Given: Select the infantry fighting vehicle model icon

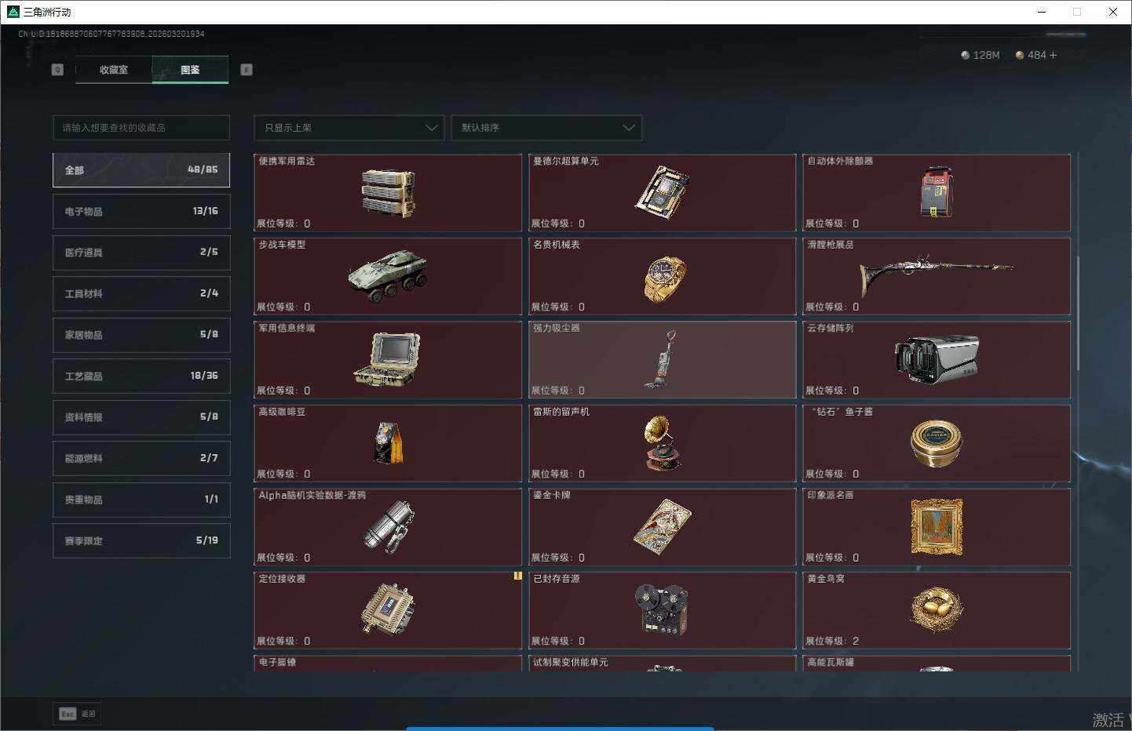Looking at the screenshot, I should tap(388, 277).
